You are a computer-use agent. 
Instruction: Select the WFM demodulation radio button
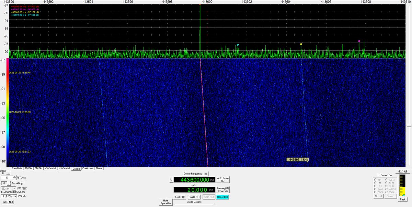pos(387,180)
